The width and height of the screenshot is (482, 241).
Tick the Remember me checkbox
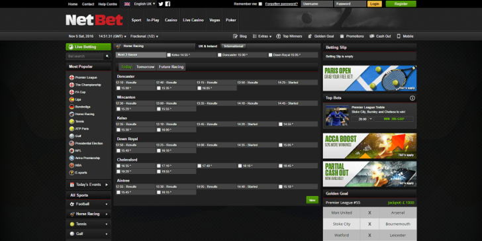coord(260,4)
